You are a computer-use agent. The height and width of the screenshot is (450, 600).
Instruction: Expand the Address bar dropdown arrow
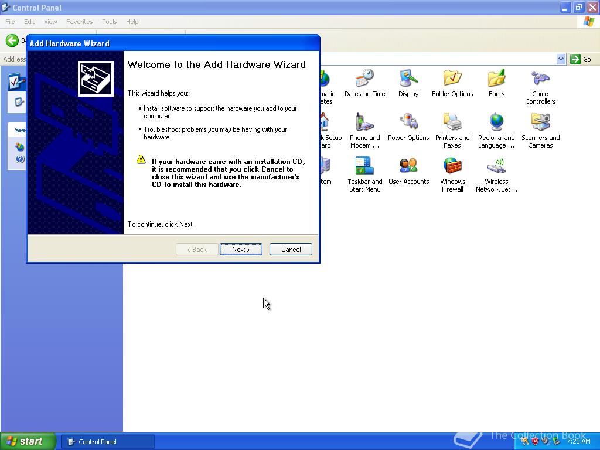tap(561, 59)
